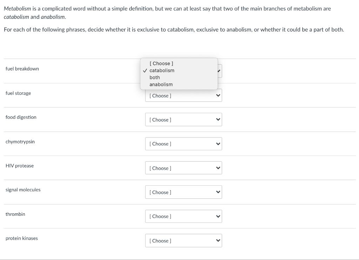Image resolution: width=359 pixels, height=260 pixels.
Task: Expand the food digestion dropdown
Action: (x=183, y=120)
